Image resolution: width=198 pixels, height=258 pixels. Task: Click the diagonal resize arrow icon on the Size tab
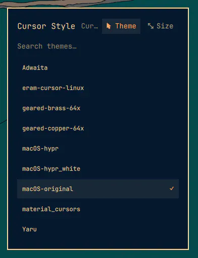click(151, 26)
